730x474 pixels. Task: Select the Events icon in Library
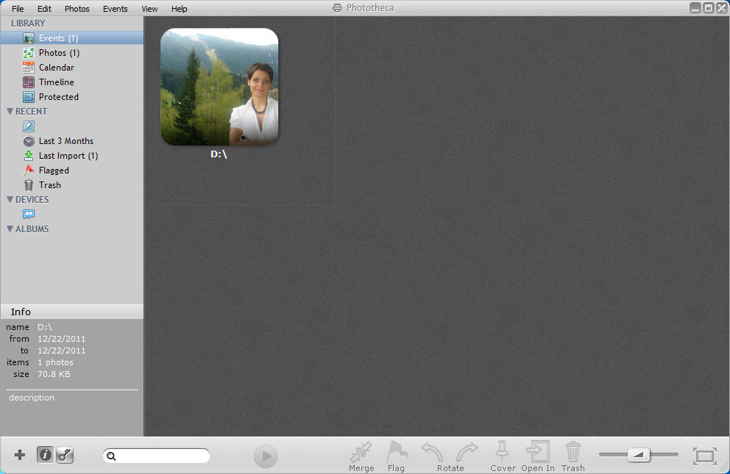[x=29, y=38]
